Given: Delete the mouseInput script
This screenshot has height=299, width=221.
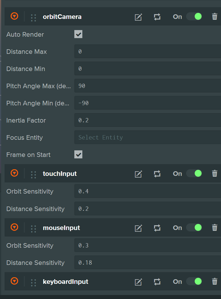Looking at the screenshot, I should (x=215, y=228).
